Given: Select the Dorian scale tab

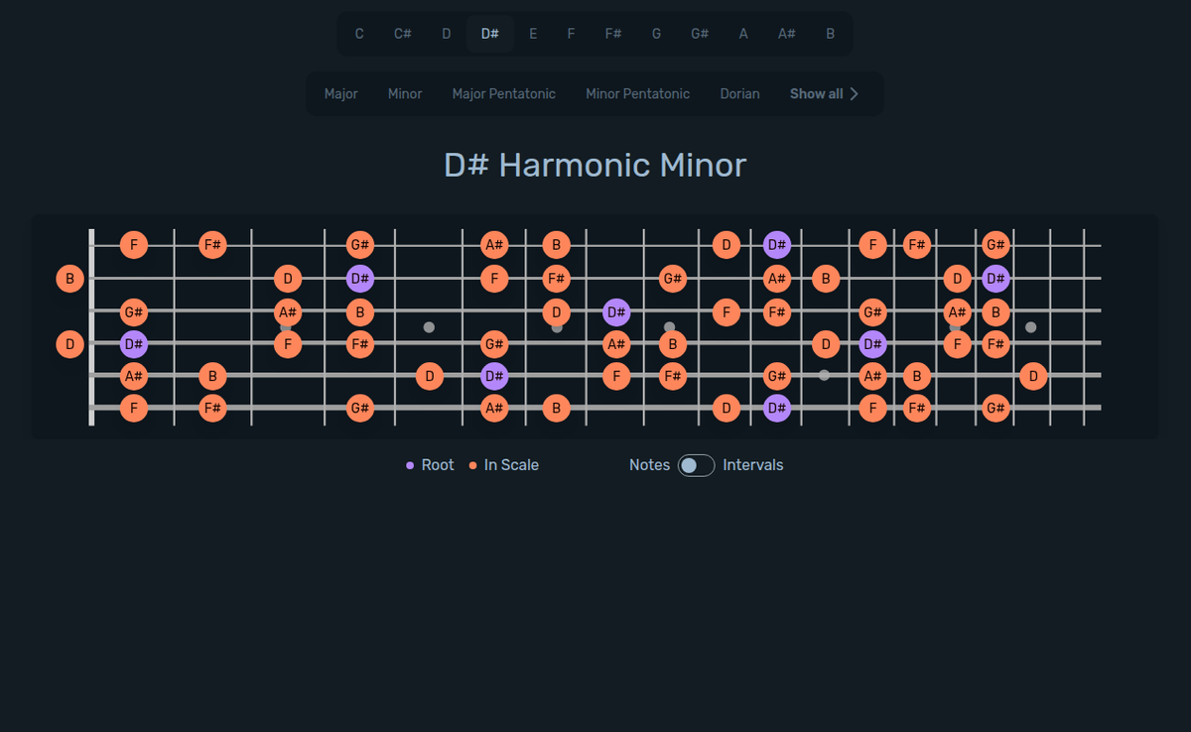Looking at the screenshot, I should click(x=739, y=93).
